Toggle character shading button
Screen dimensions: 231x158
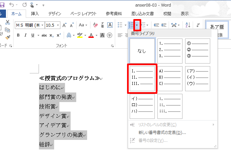pyautogui.click(x=102, y=35)
